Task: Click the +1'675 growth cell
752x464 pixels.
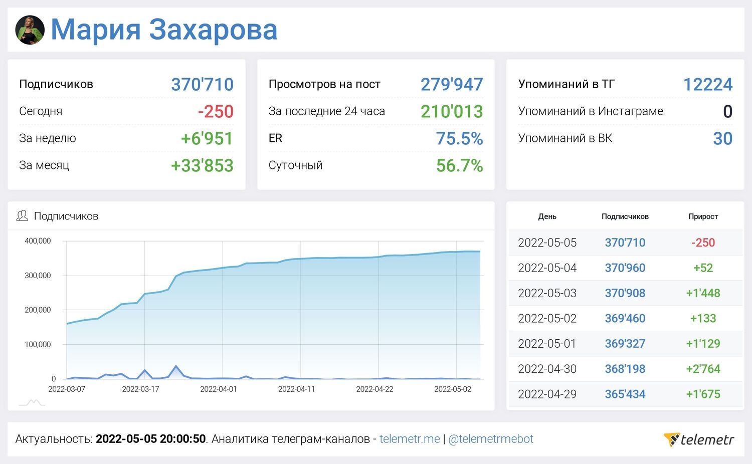Action: coord(703,394)
